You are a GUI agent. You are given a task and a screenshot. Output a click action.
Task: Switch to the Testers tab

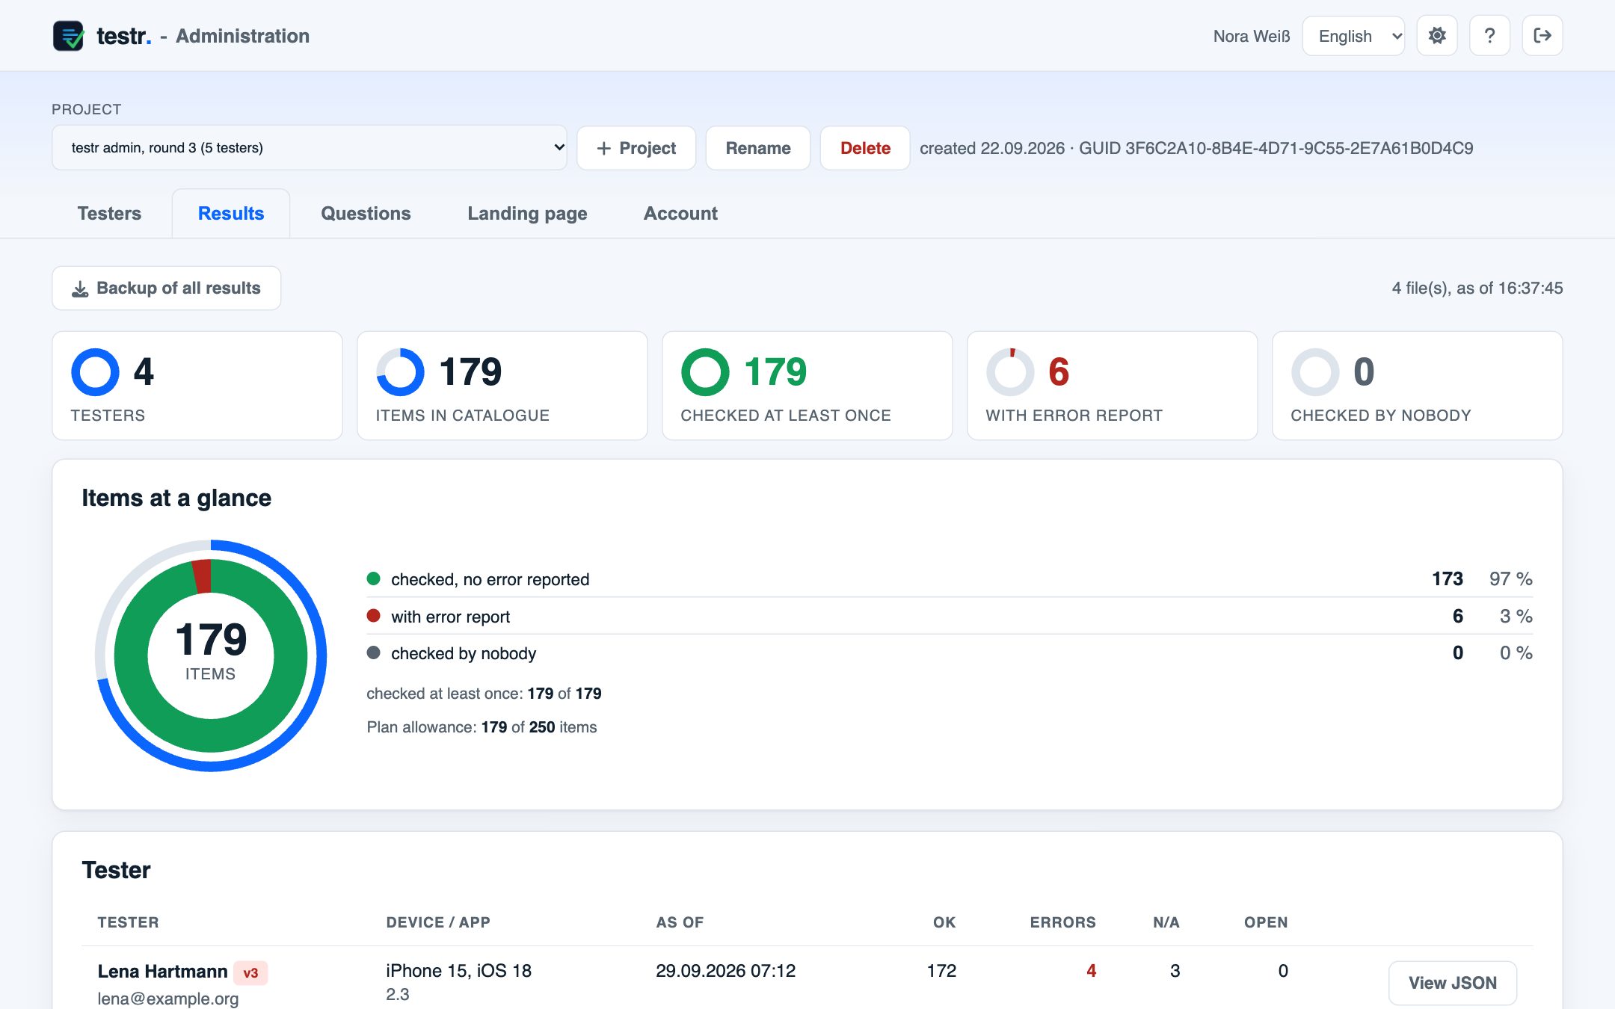point(109,213)
